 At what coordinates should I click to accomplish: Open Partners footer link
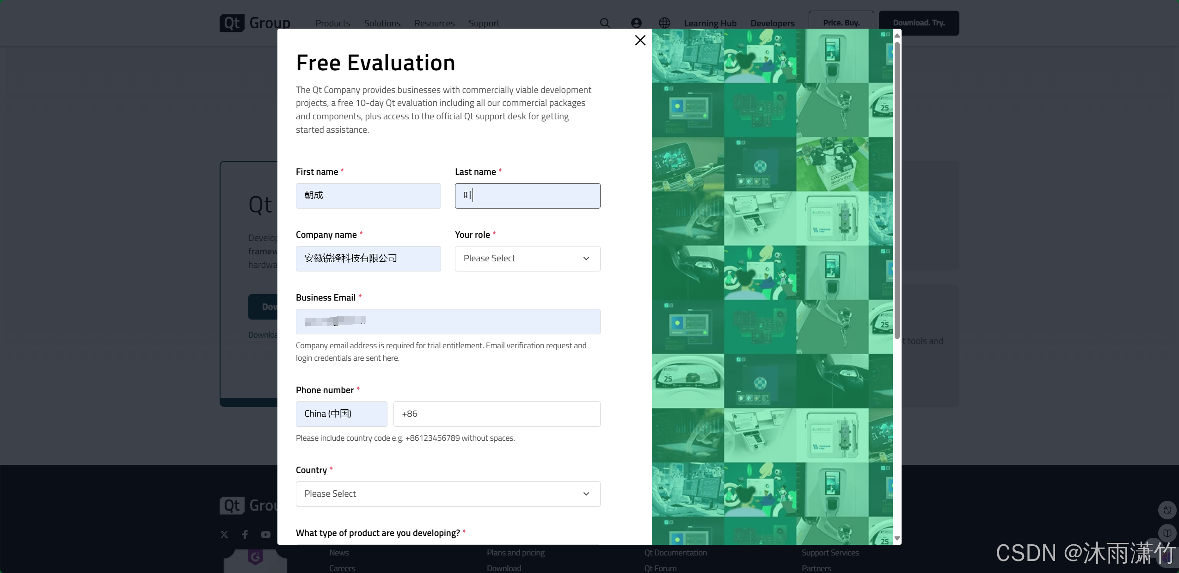(x=817, y=568)
